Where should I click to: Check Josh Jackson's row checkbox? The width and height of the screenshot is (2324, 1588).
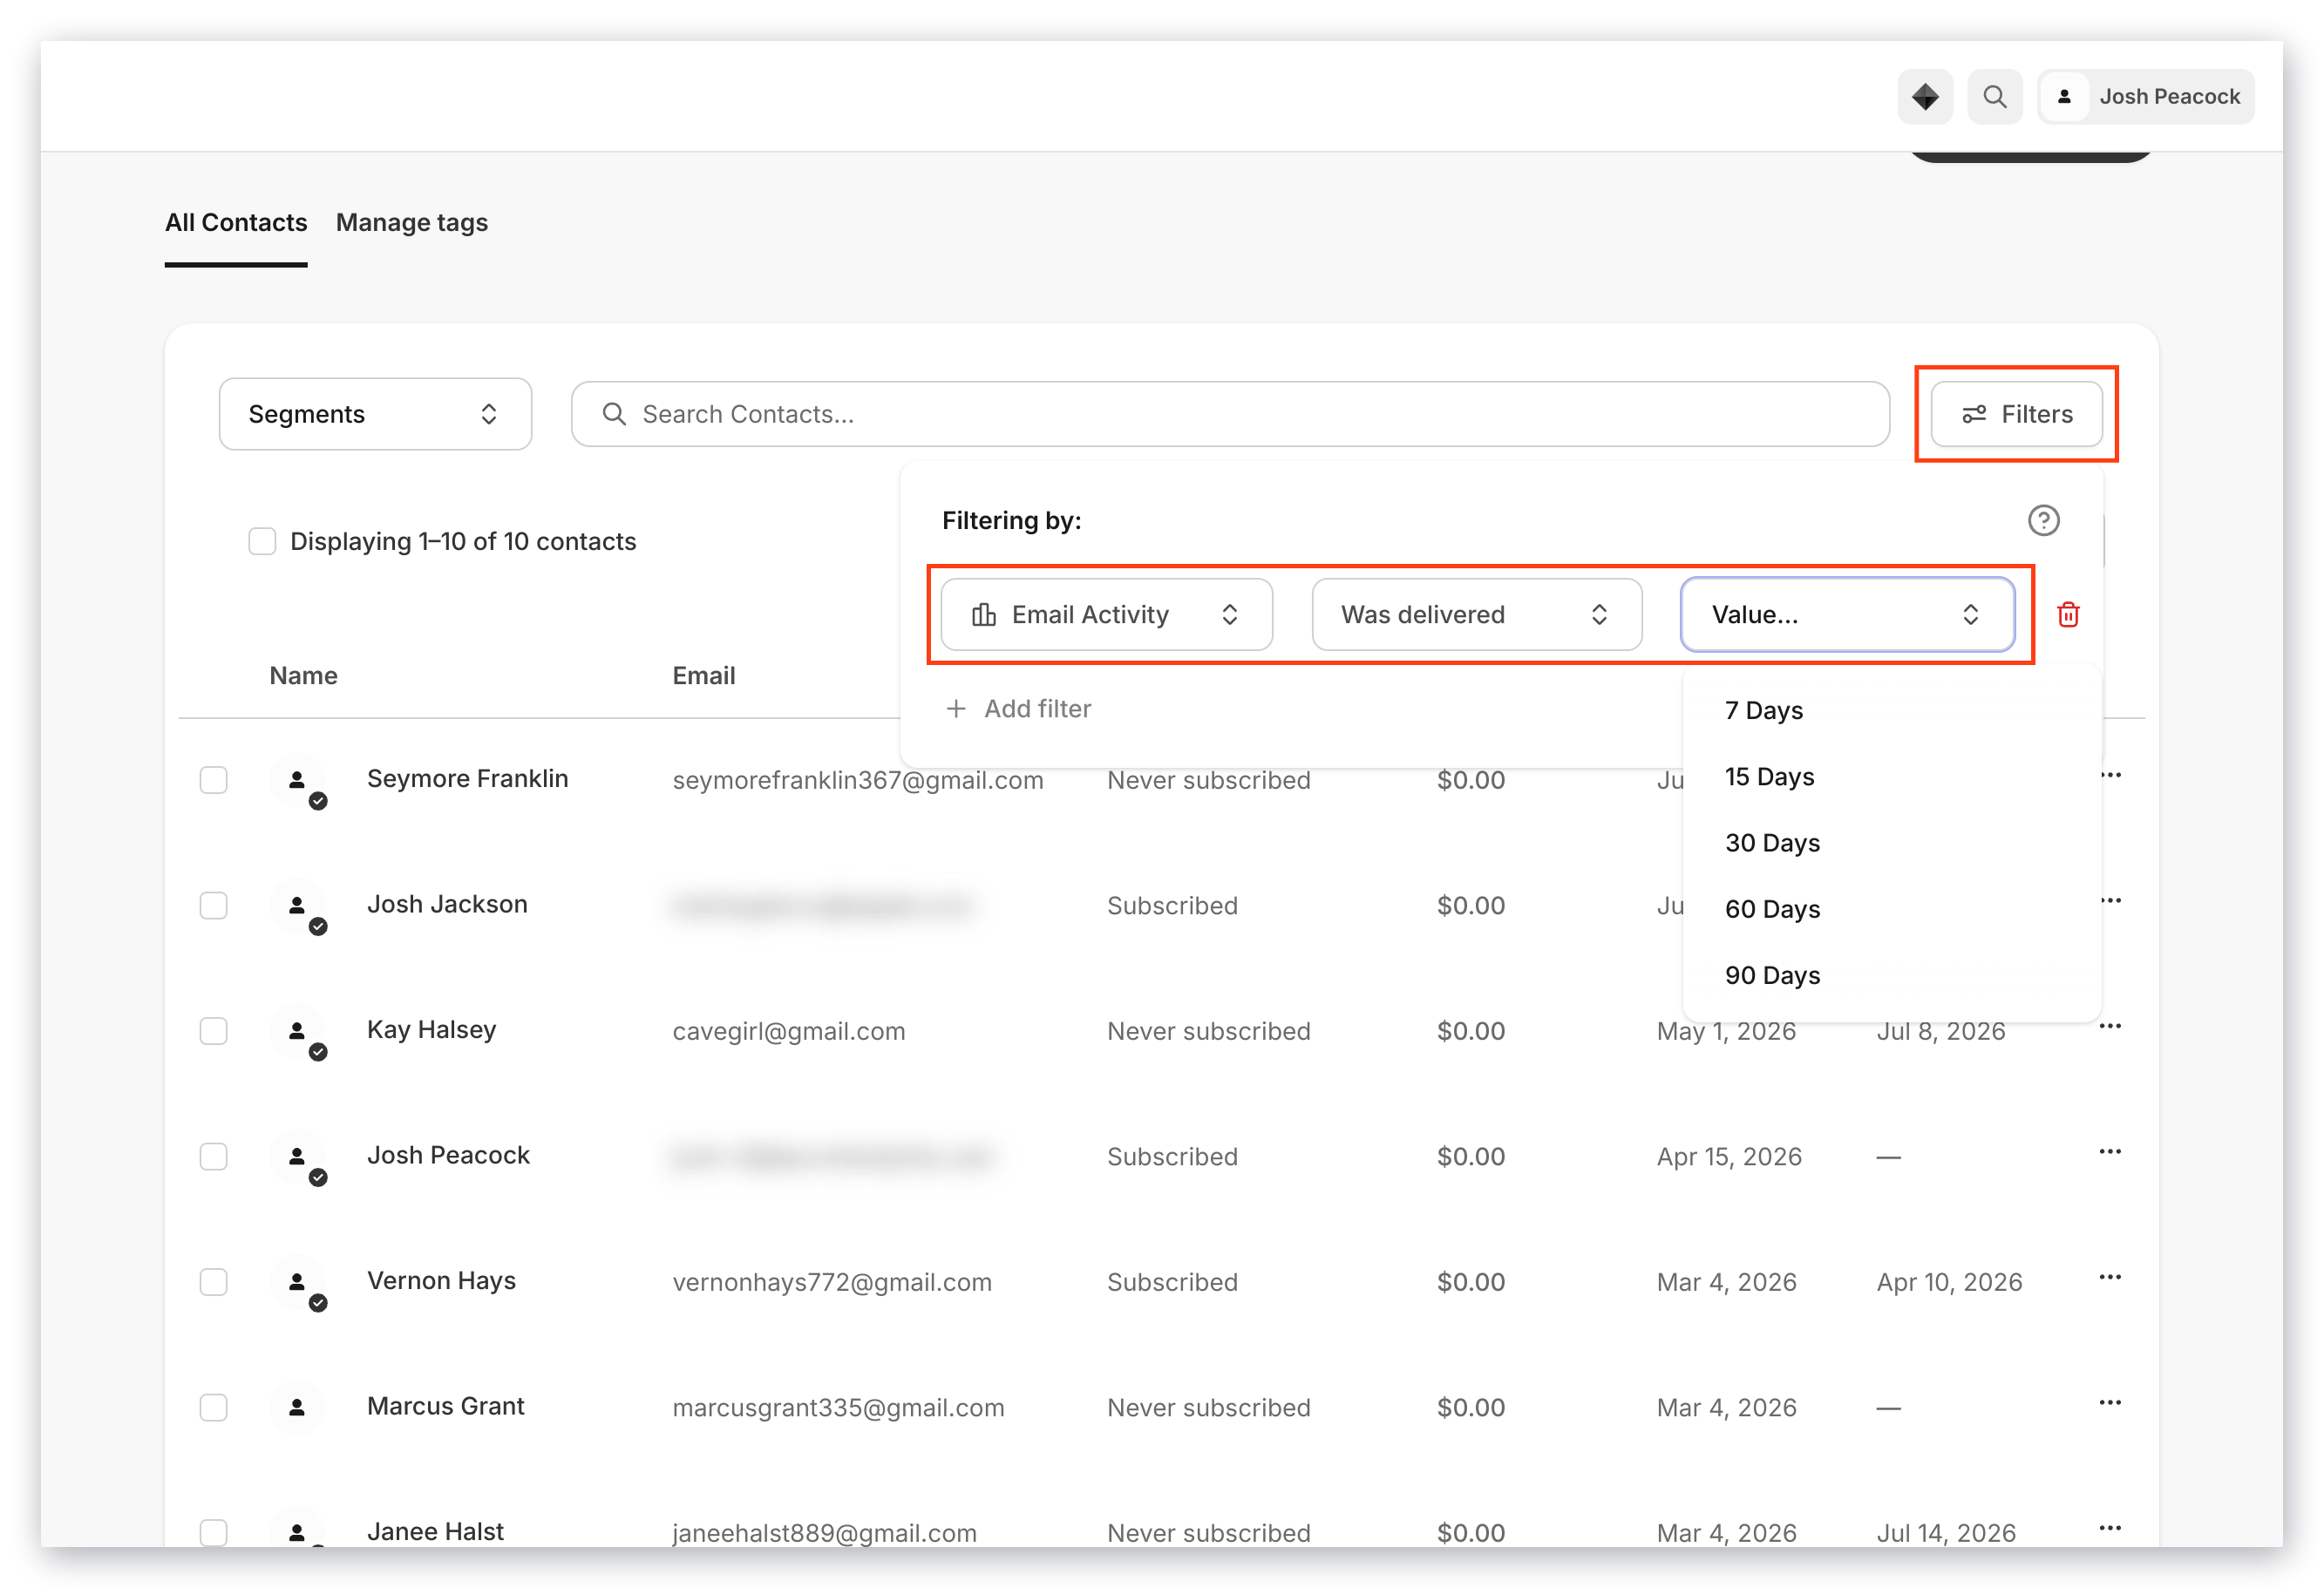213,905
